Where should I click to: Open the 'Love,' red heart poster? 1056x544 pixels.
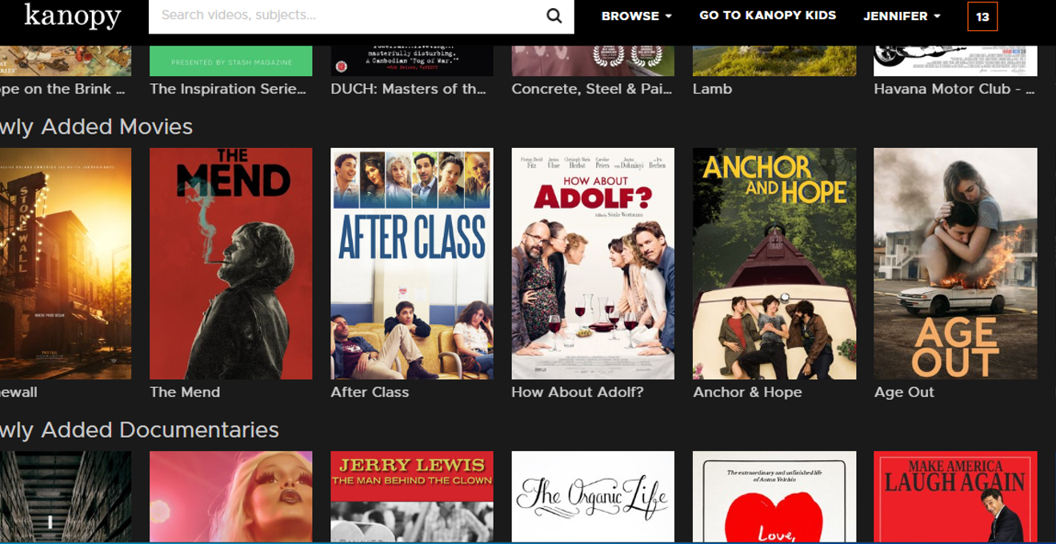(x=774, y=497)
